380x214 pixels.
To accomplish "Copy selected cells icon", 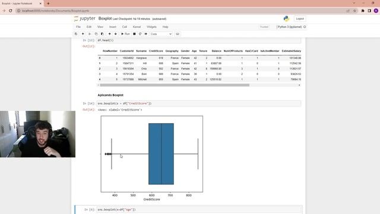I will pos(96,34).
